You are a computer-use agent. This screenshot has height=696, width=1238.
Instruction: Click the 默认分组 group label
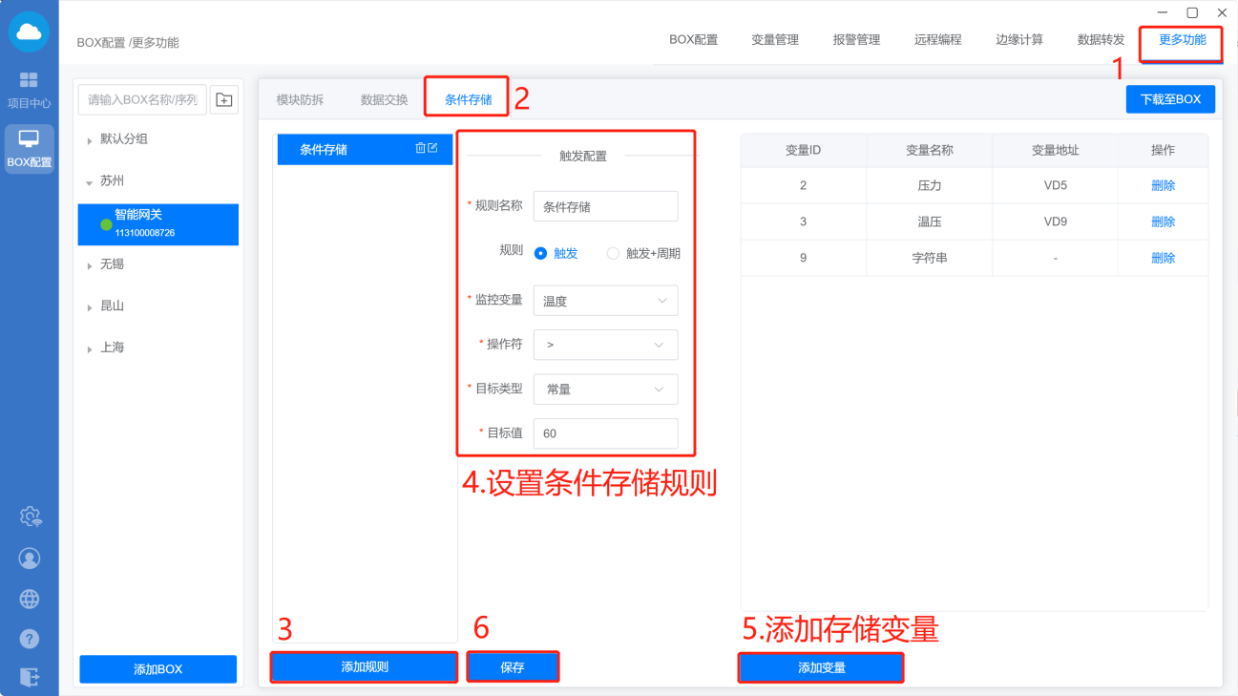[x=124, y=139]
